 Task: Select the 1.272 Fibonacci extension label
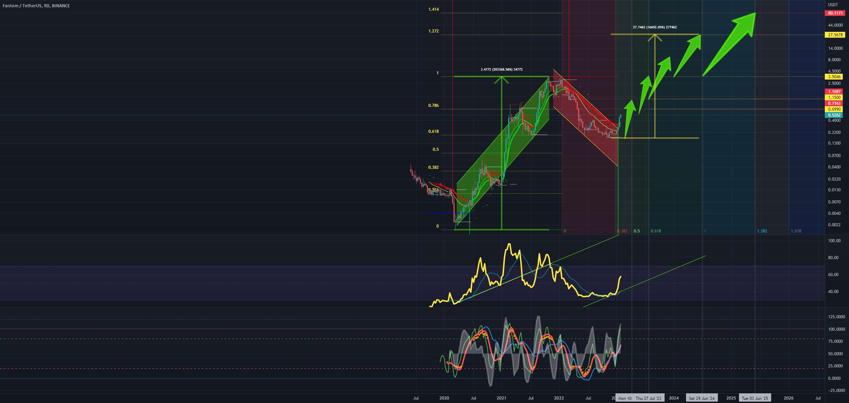[433, 31]
